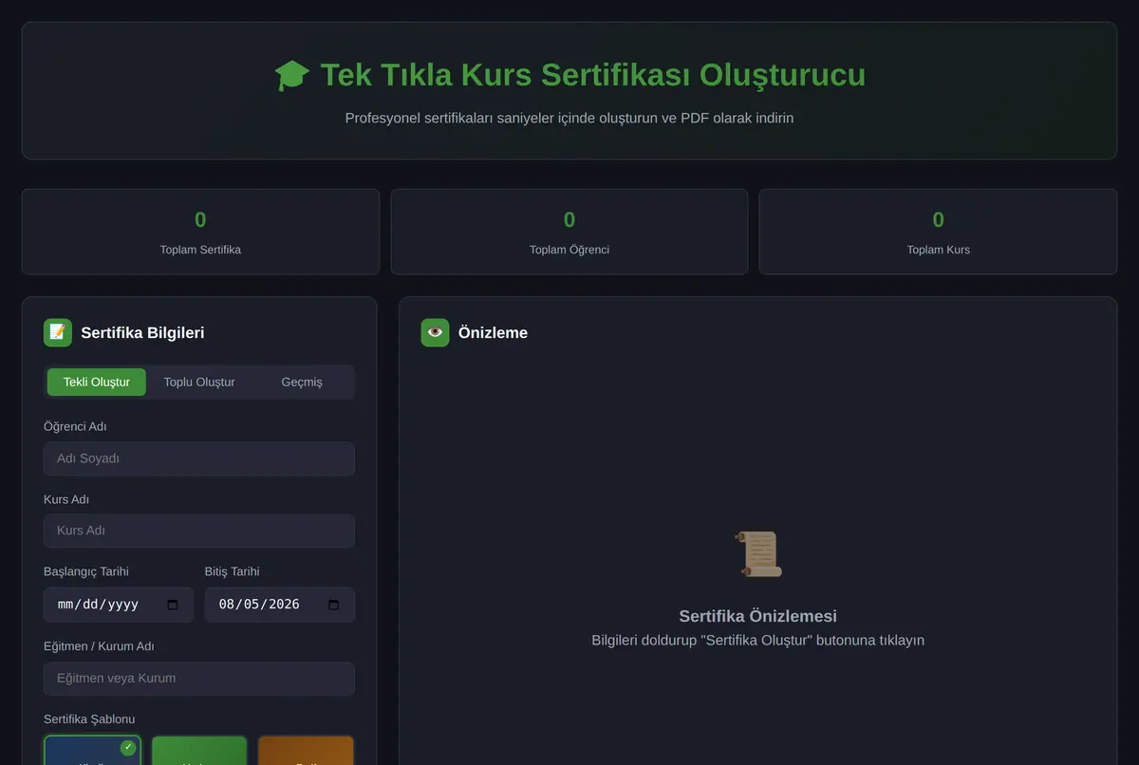Screen dimensions: 1139x765
Task: Select the blue certificate template swatch
Action: point(93,750)
